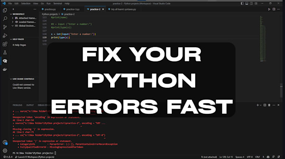Screen dimensions: 285x159
Task: Open the Docker whale view
Action: click(x=5, y=69)
